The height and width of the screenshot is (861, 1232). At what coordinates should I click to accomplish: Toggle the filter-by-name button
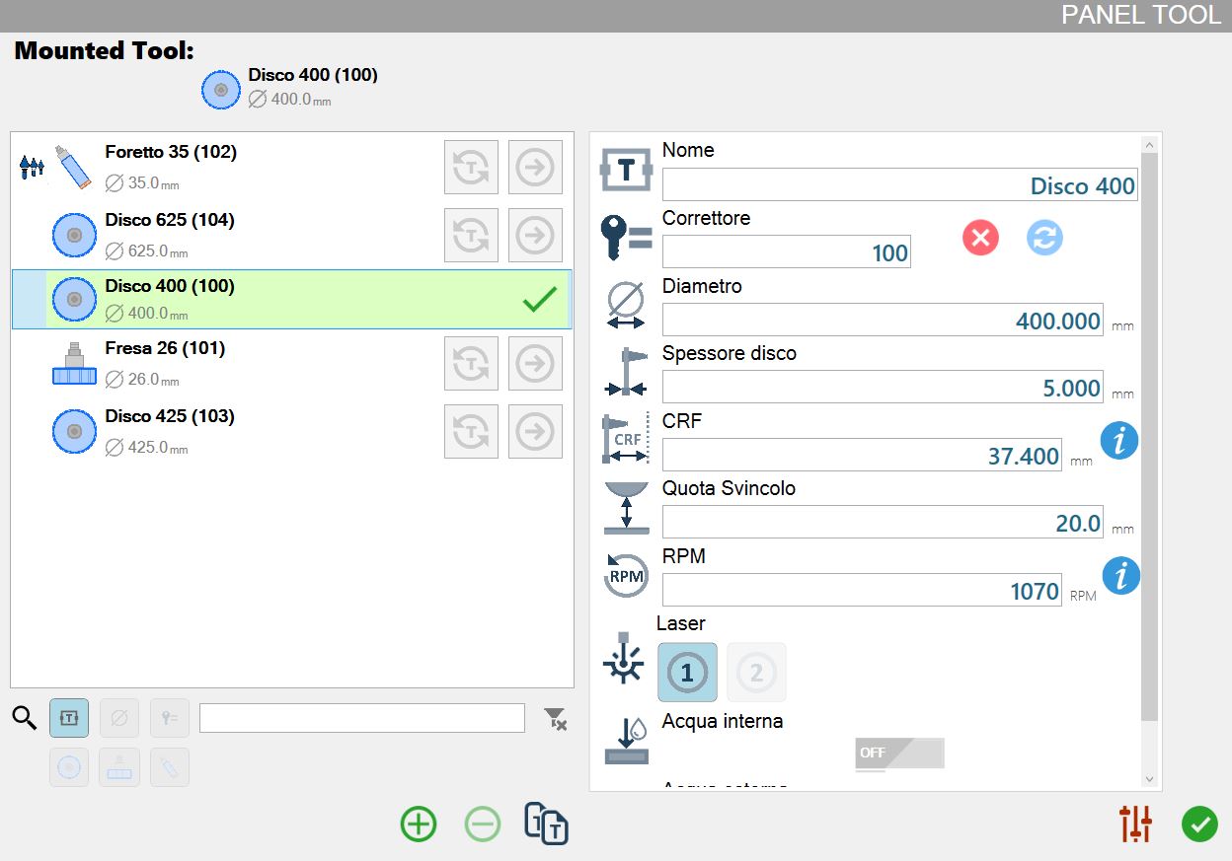point(69,718)
